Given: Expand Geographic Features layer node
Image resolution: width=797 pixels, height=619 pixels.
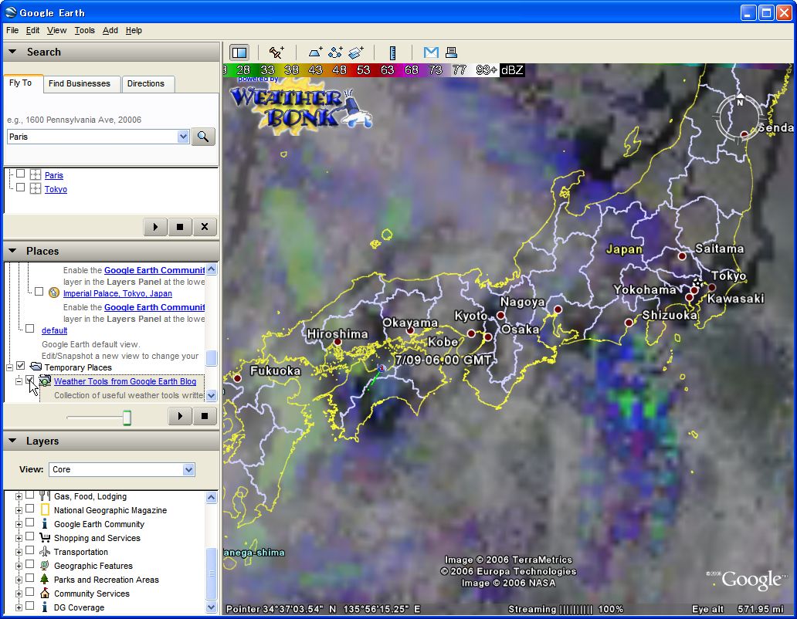Looking at the screenshot, I should 19,566.
